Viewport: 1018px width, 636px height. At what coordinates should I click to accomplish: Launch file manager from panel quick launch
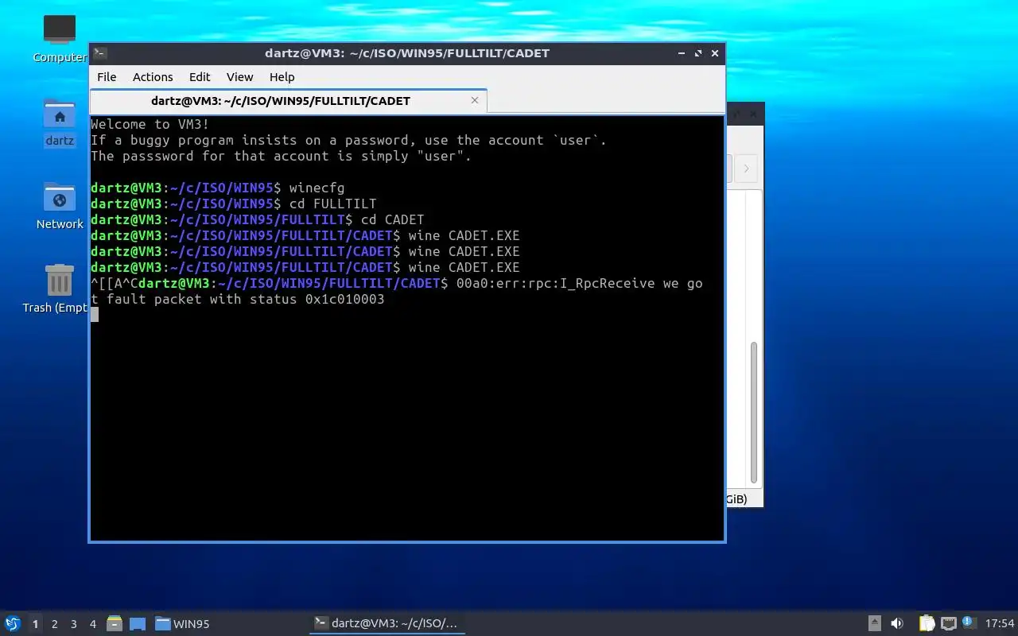pyautogui.click(x=115, y=623)
